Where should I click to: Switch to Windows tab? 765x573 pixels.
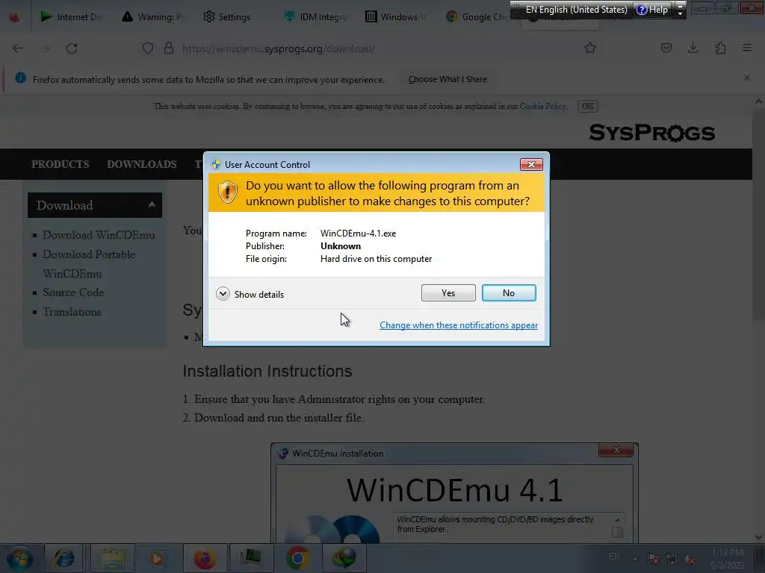coord(397,17)
